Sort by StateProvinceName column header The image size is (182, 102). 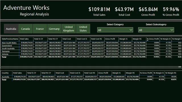[x=10, y=39]
